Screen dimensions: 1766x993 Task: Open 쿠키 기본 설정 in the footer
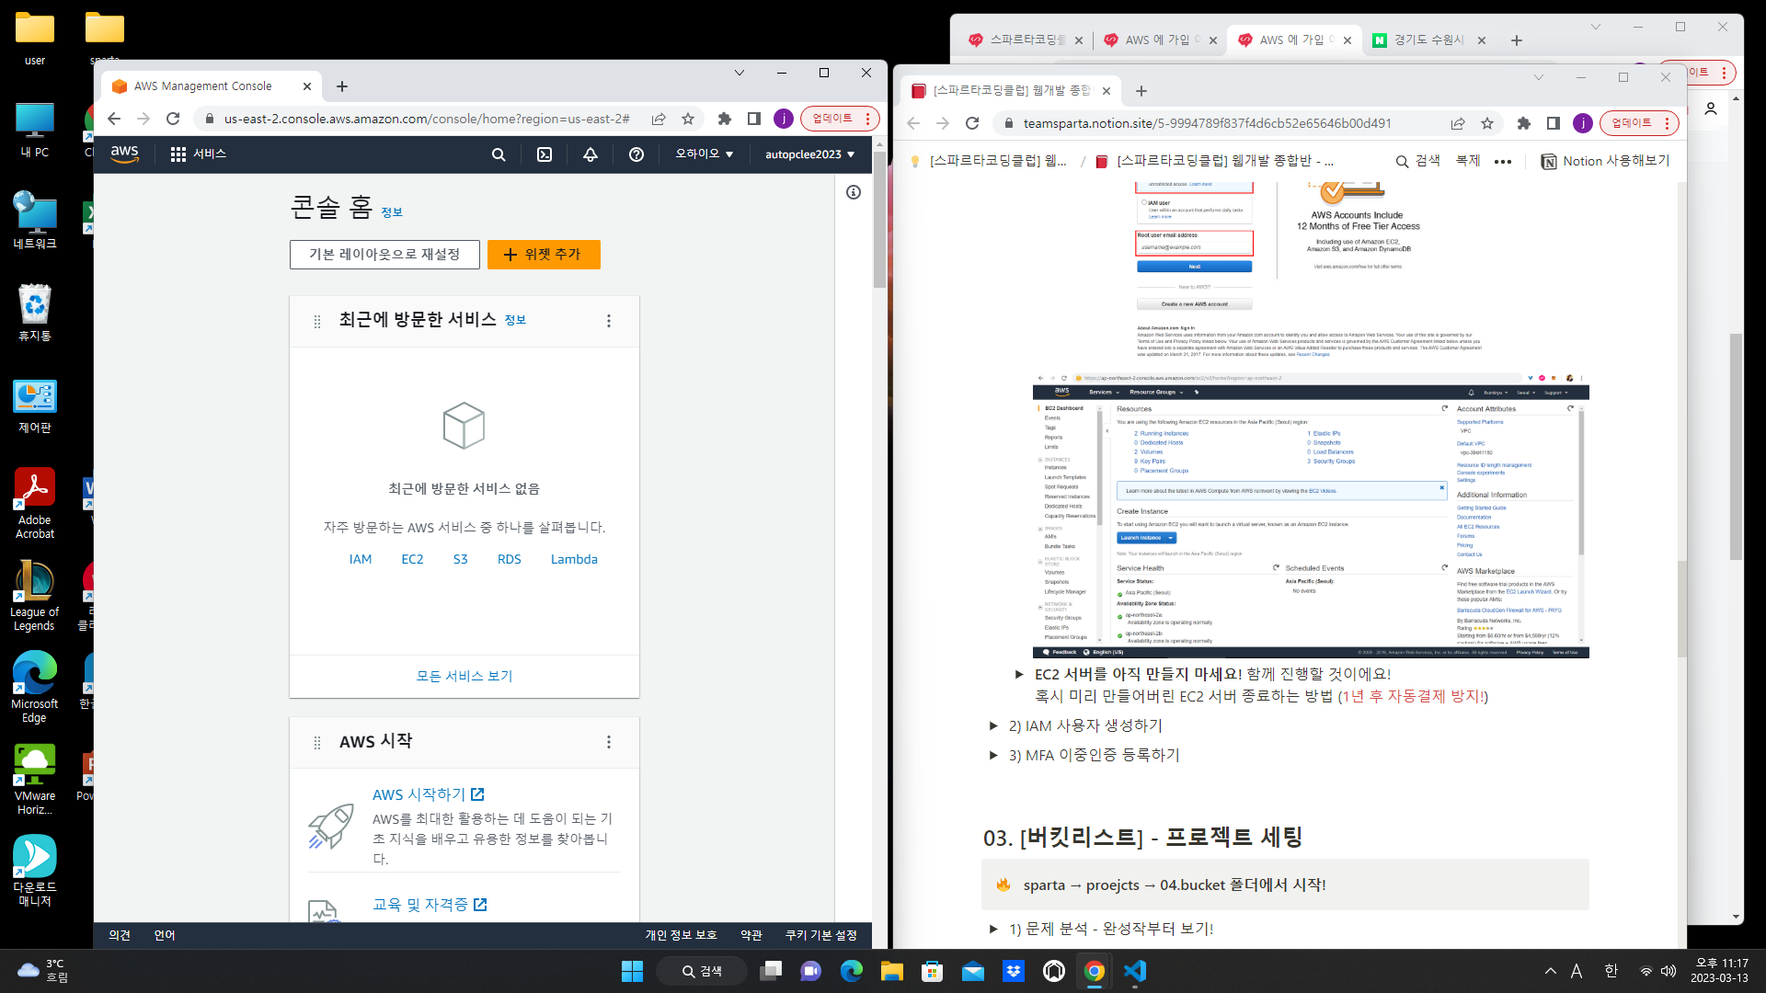click(820, 935)
